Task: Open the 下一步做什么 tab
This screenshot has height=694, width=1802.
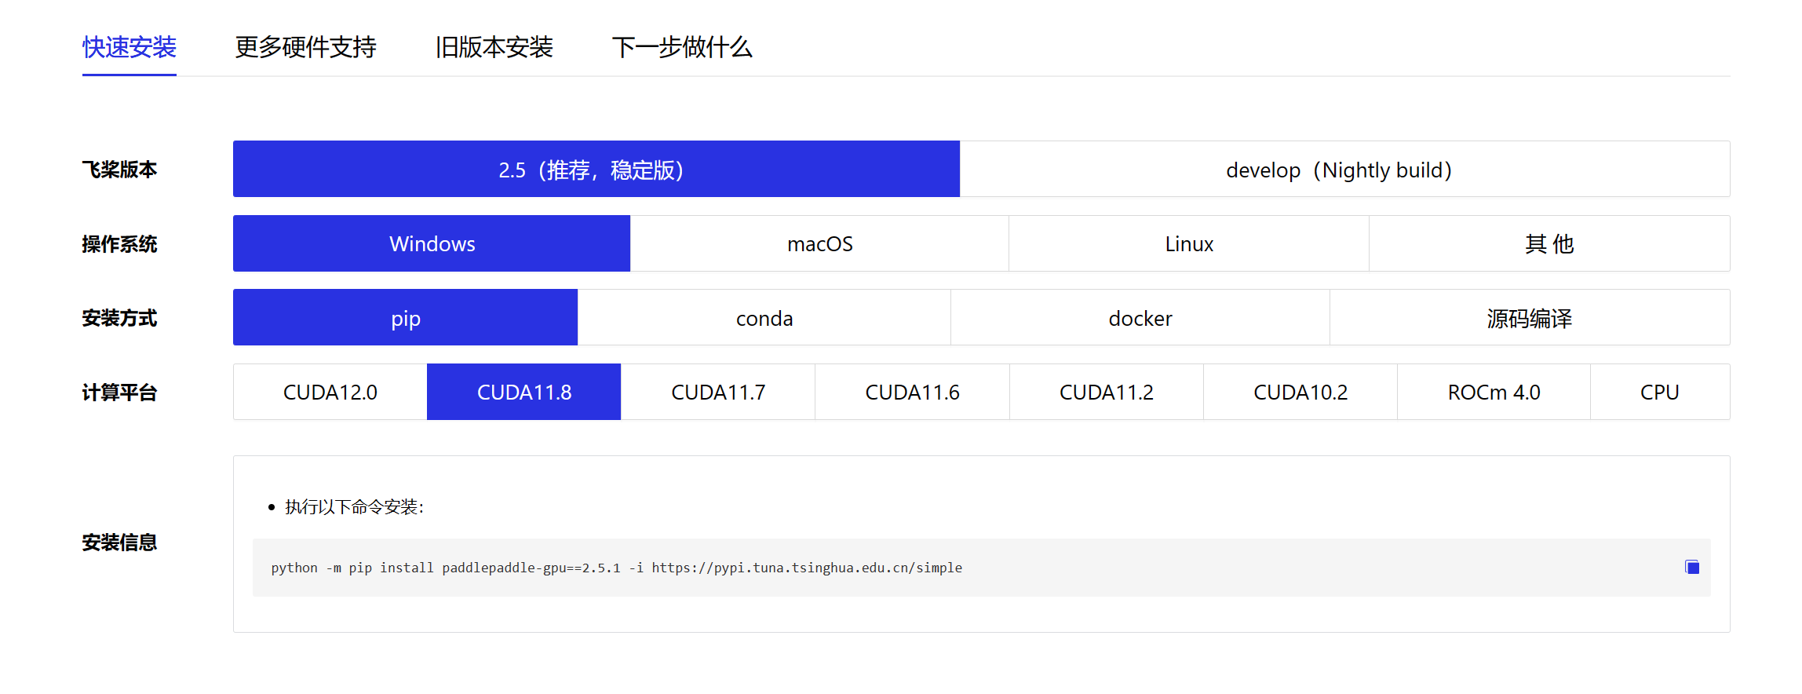Action: point(682,47)
